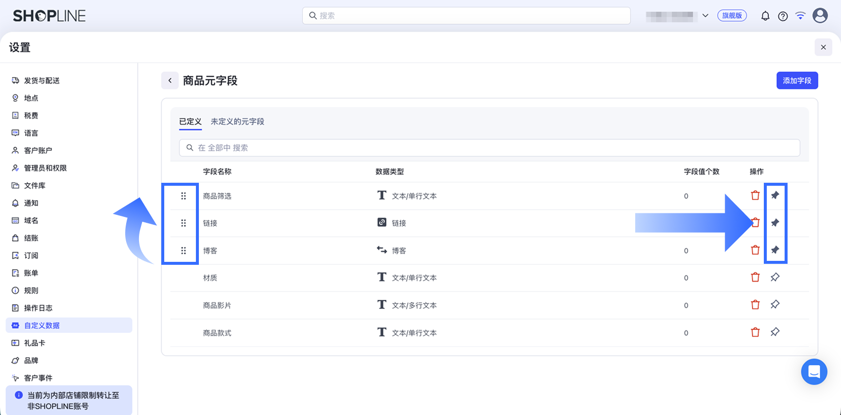Pin the 商品影片 field
Image resolution: width=841 pixels, height=415 pixels.
(775, 304)
